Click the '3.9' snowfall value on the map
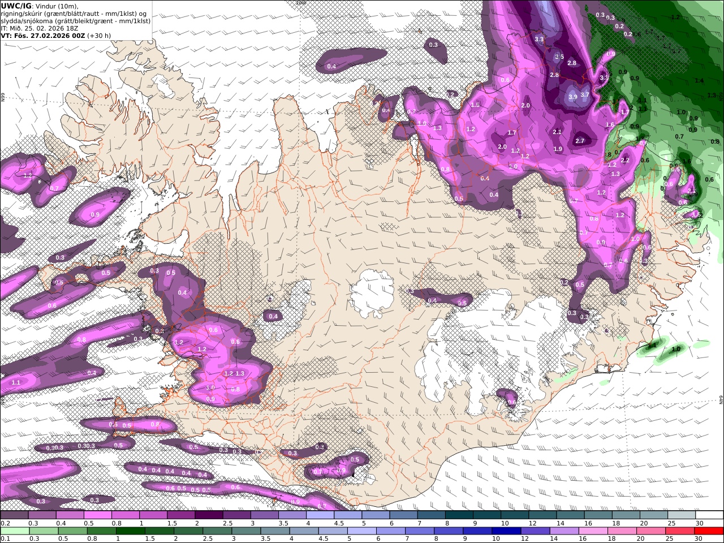The image size is (724, 543). coord(572,97)
